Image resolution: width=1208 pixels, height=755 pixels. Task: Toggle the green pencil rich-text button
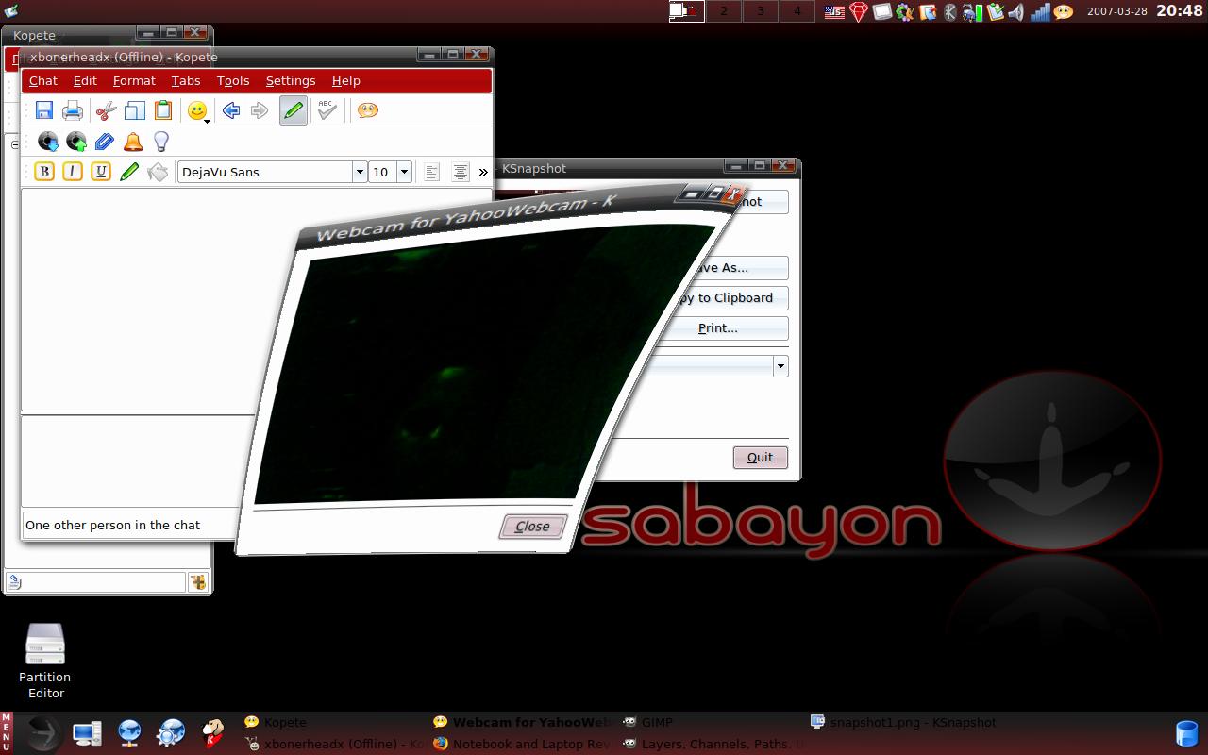tap(294, 110)
